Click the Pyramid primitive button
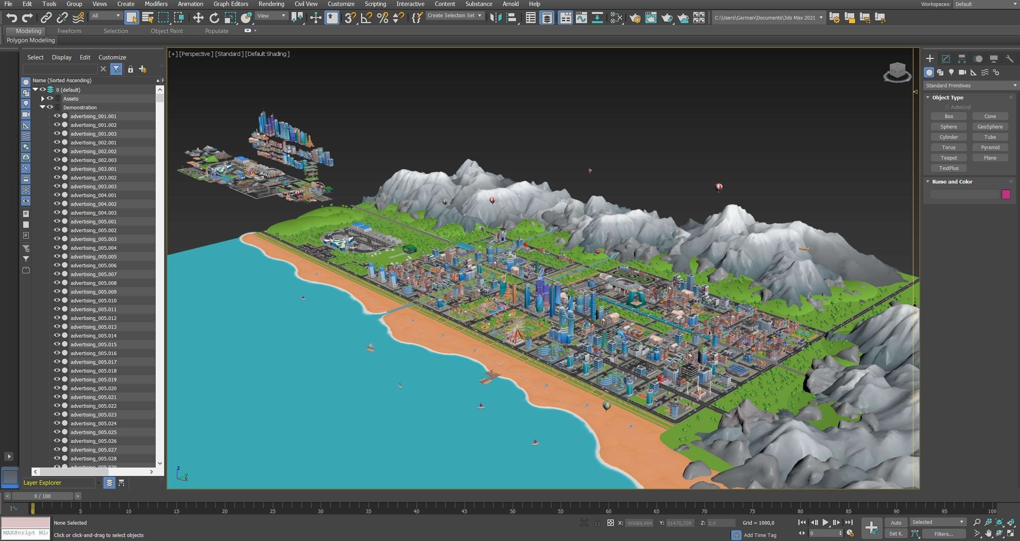This screenshot has height=541, width=1020. click(990, 147)
